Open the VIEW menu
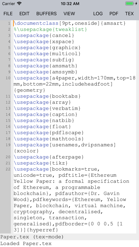139x247 pixels. click(x=69, y=14)
